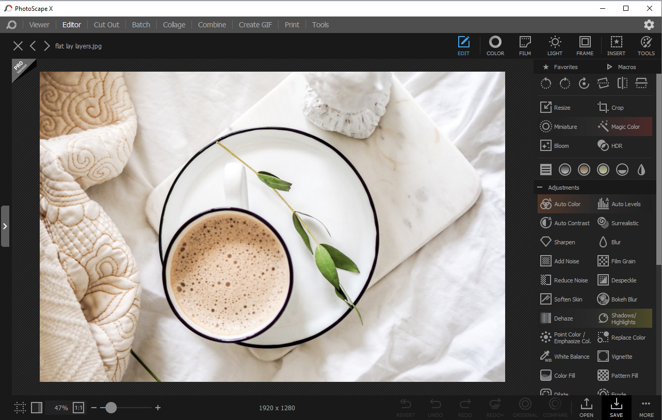The width and height of the screenshot is (662, 420).
Task: Open the Cut Out tab
Action: point(106,25)
